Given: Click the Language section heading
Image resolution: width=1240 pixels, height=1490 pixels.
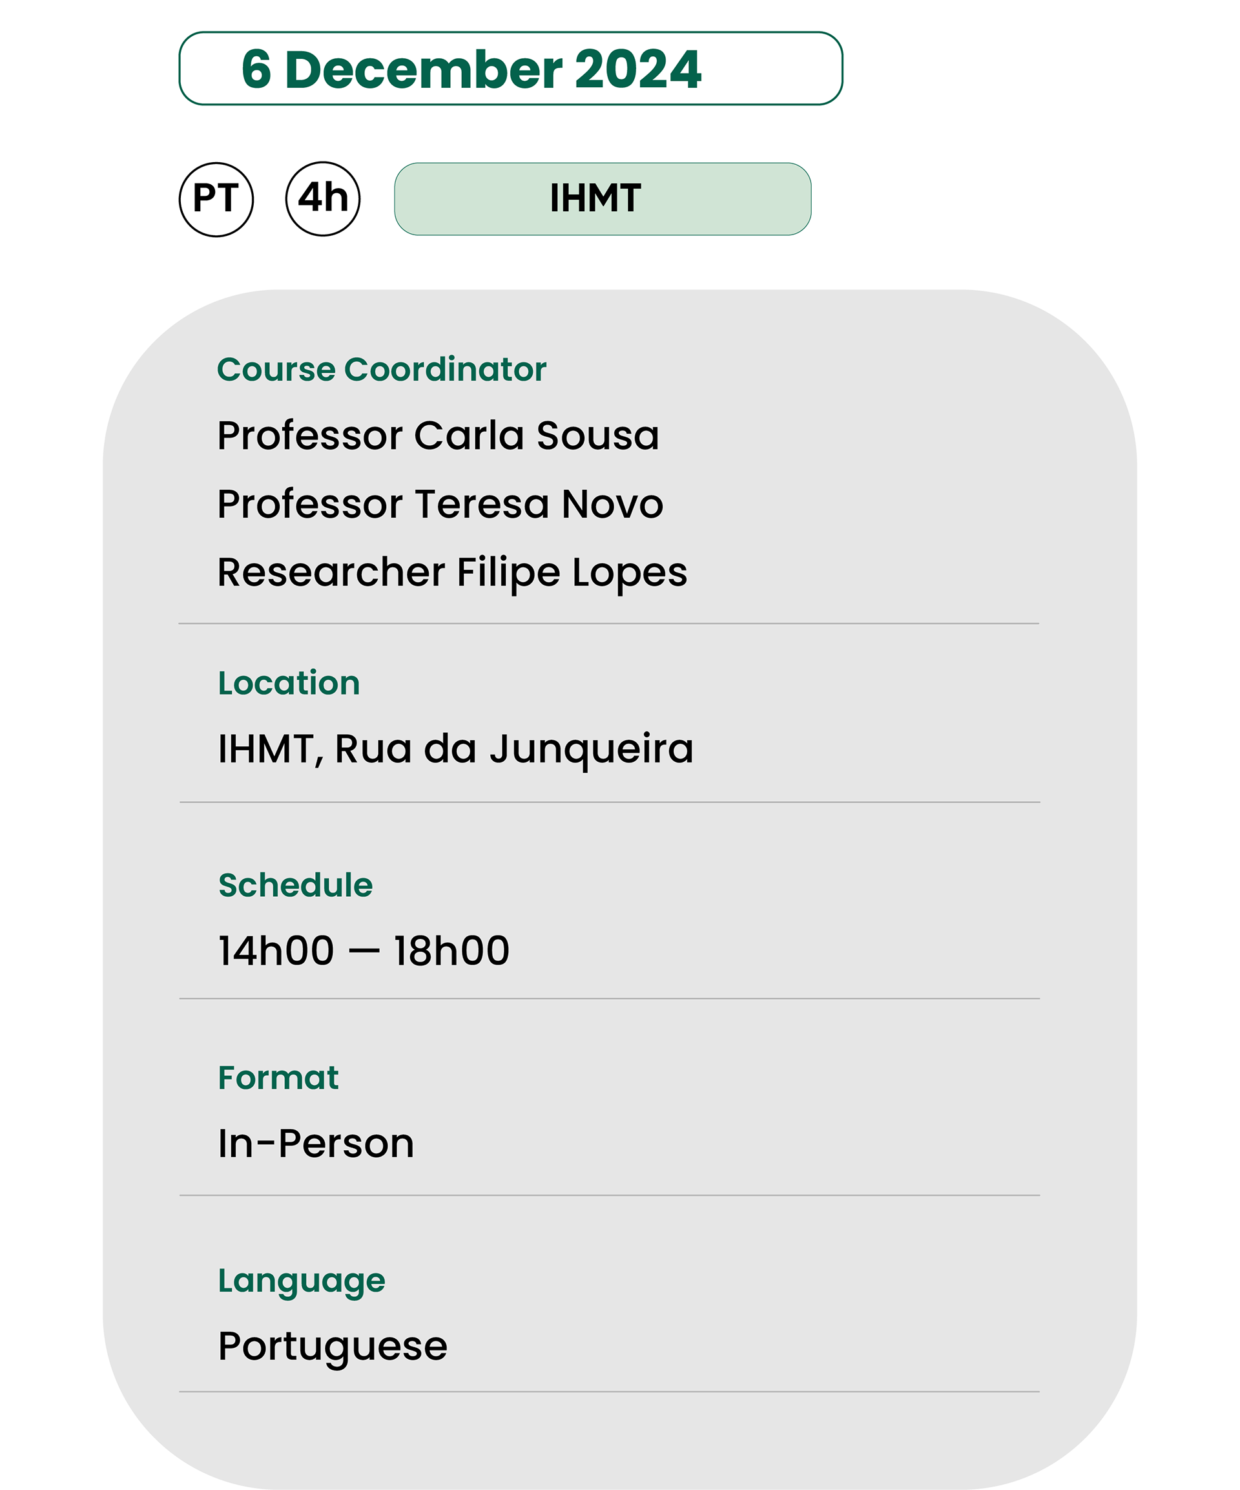Looking at the screenshot, I should pyautogui.click(x=302, y=1281).
